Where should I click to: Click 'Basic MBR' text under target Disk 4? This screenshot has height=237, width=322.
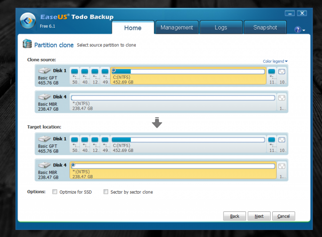tap(47, 173)
